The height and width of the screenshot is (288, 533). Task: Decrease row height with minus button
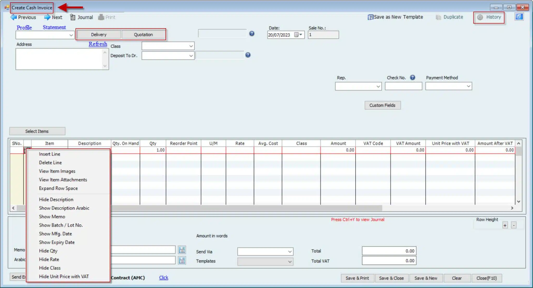point(514,225)
